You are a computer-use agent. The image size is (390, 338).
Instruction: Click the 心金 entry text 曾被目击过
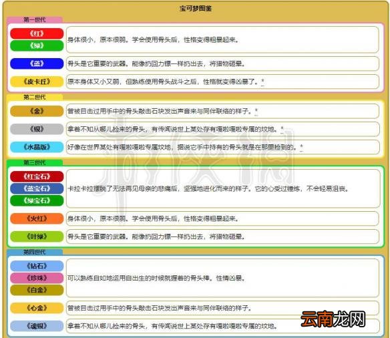click(160, 308)
